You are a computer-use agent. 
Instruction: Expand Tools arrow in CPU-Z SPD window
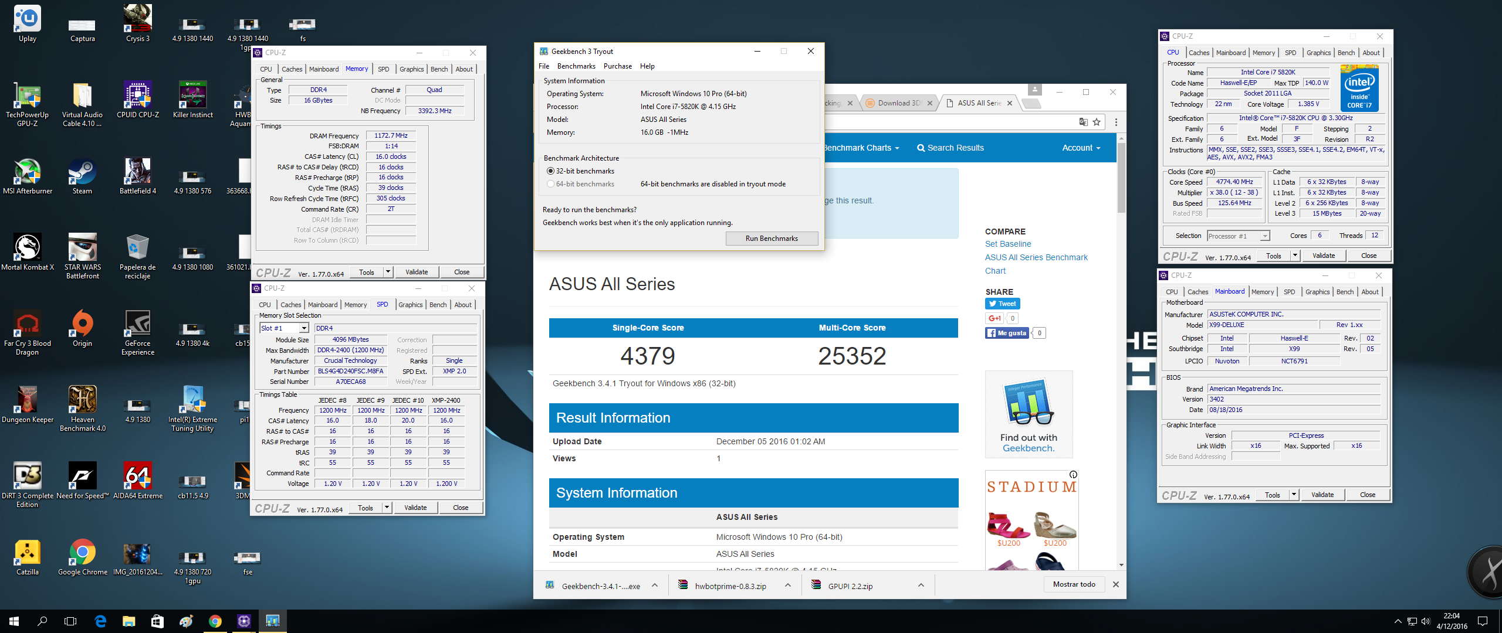(387, 508)
